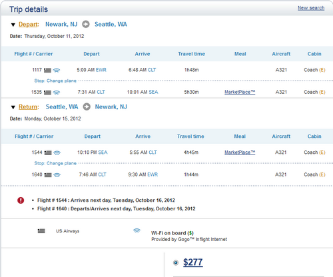Click the red alert icon beside next-day notices
Screen dimensions: 333x277
click(21, 200)
